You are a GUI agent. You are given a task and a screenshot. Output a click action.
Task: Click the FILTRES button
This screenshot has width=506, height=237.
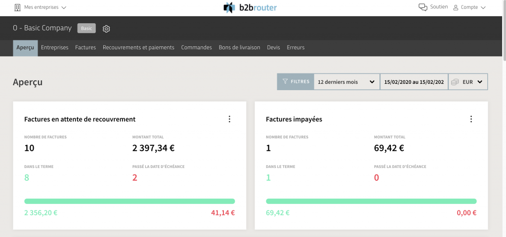click(295, 82)
